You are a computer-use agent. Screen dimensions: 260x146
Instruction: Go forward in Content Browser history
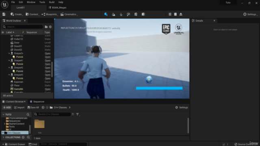(47, 107)
